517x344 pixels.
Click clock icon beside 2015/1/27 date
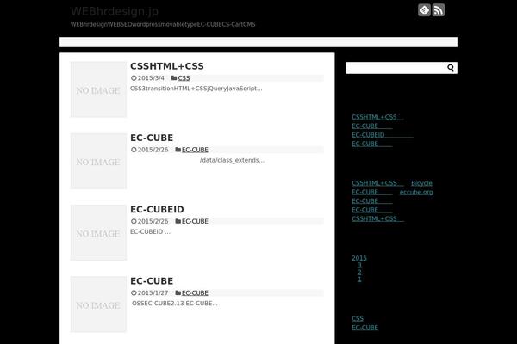coord(134,293)
